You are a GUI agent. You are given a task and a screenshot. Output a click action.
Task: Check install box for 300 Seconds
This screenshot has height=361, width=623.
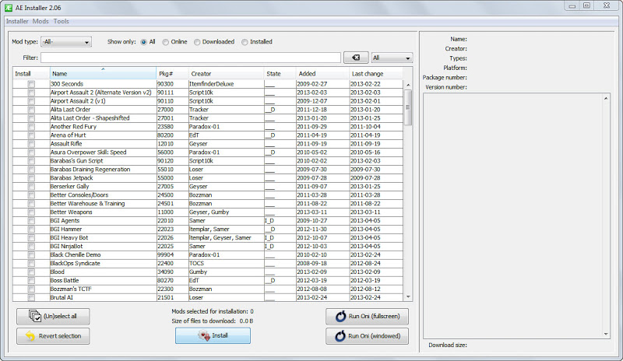[x=31, y=84]
